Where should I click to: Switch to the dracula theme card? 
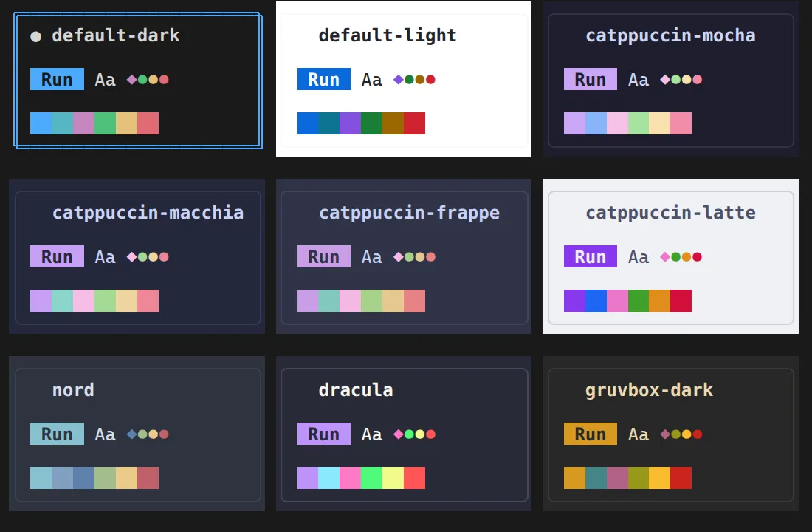(405, 435)
